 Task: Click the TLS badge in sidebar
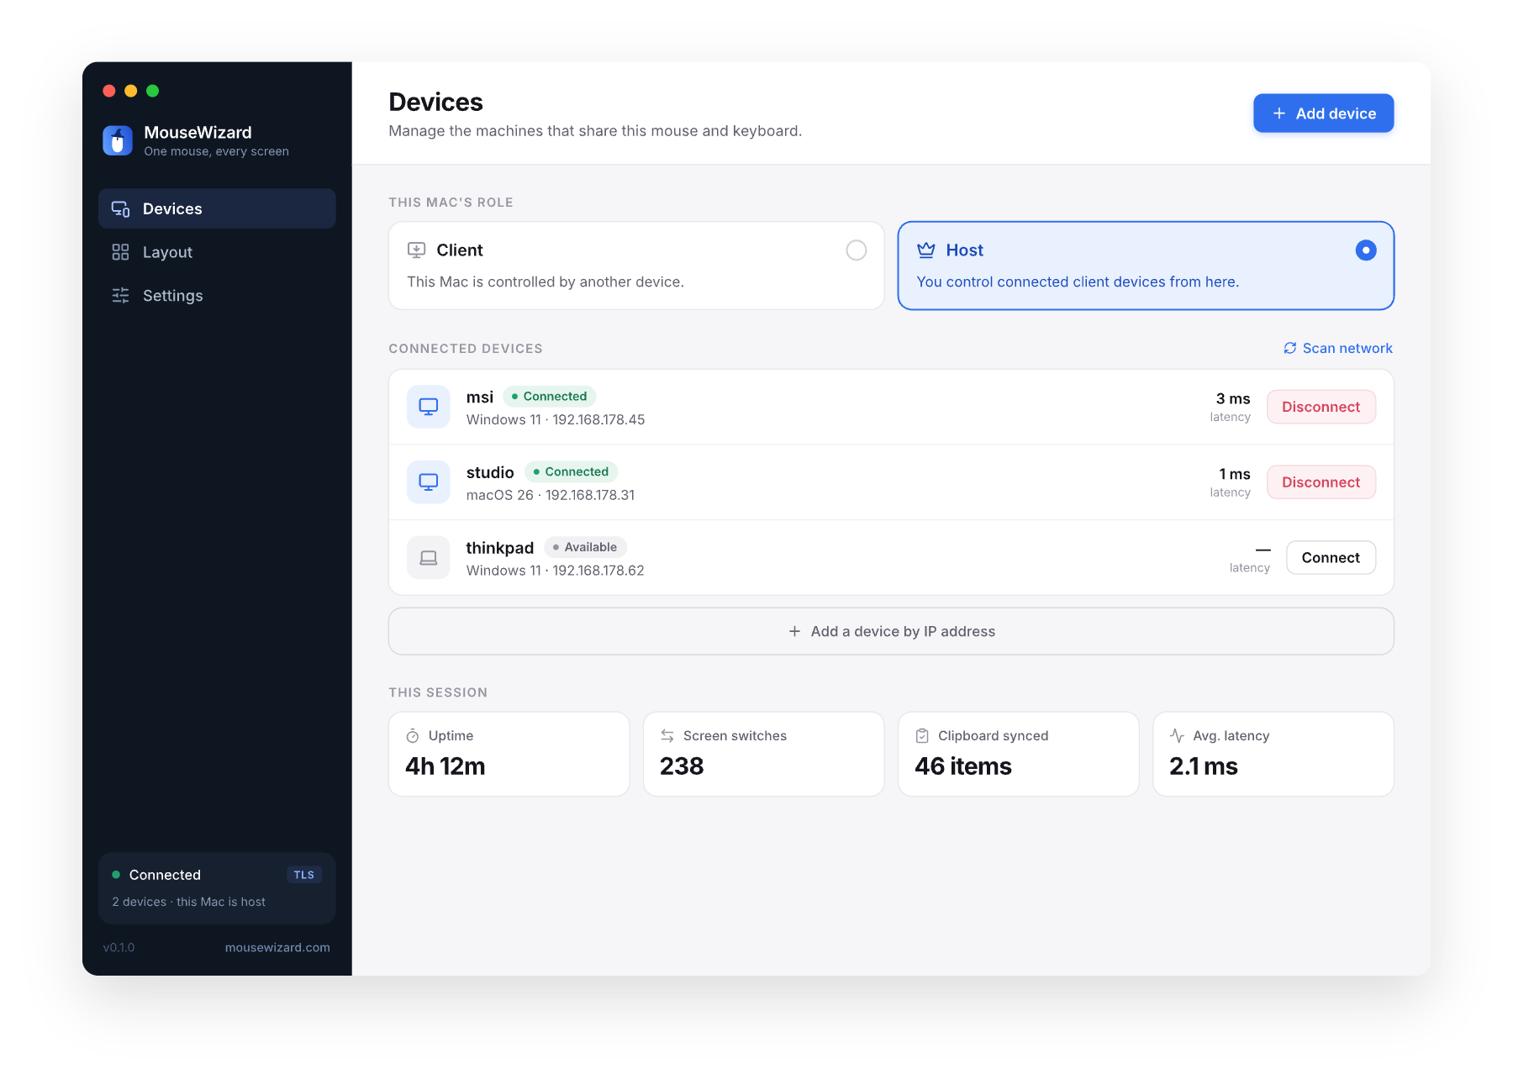coord(304,875)
